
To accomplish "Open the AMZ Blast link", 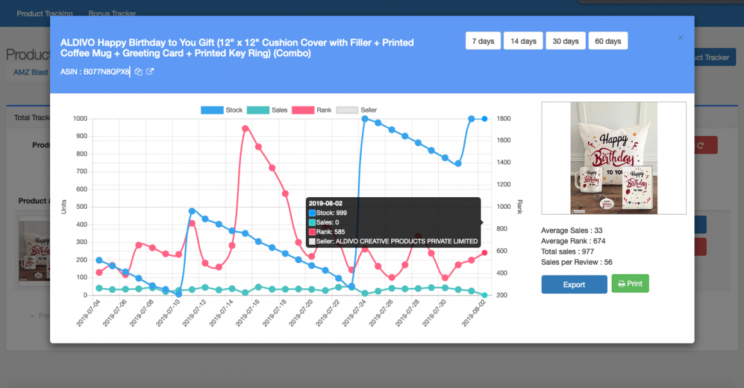I will [x=31, y=72].
